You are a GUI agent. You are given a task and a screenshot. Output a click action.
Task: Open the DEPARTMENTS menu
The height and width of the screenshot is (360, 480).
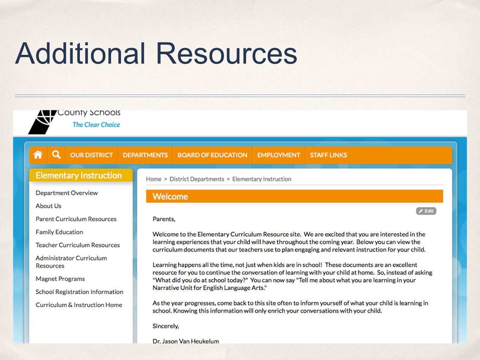(x=145, y=155)
